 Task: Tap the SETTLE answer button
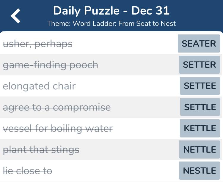200,107
